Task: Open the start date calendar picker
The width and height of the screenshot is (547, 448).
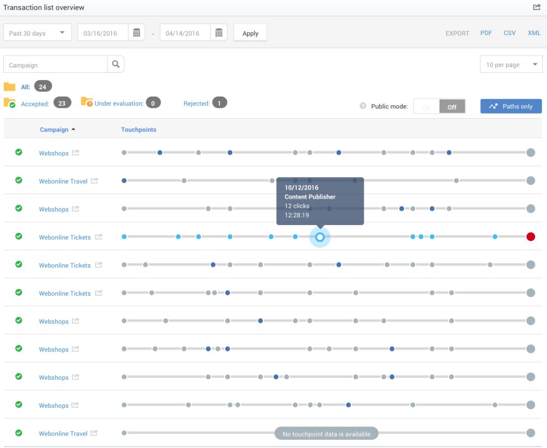Action: (x=136, y=33)
